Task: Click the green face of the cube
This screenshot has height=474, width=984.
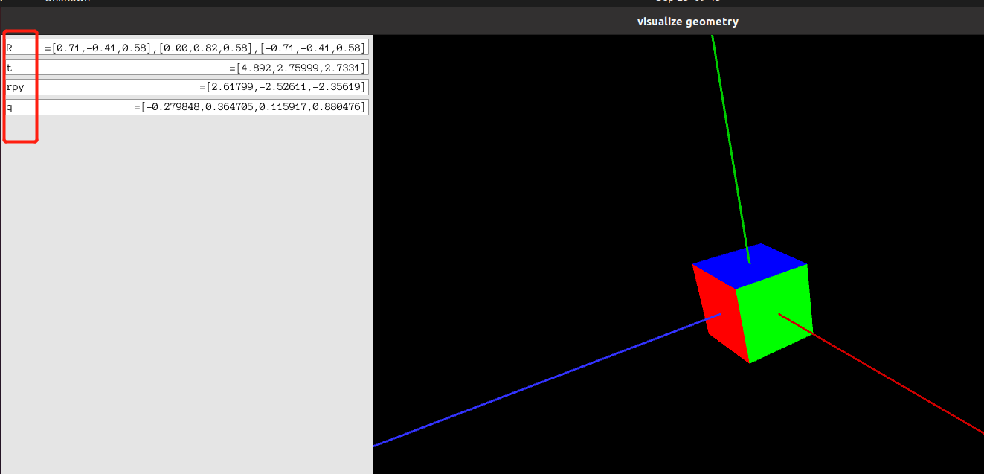Action: coord(775,313)
